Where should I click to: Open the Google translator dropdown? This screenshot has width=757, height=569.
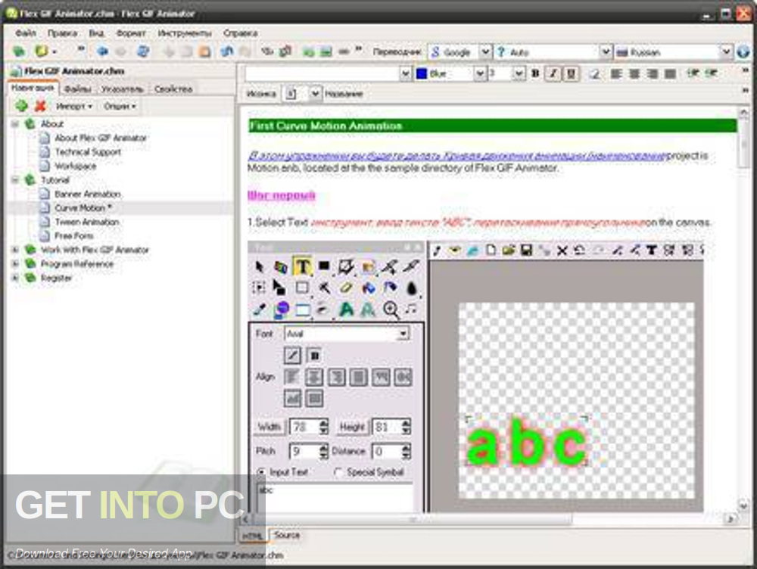click(486, 52)
